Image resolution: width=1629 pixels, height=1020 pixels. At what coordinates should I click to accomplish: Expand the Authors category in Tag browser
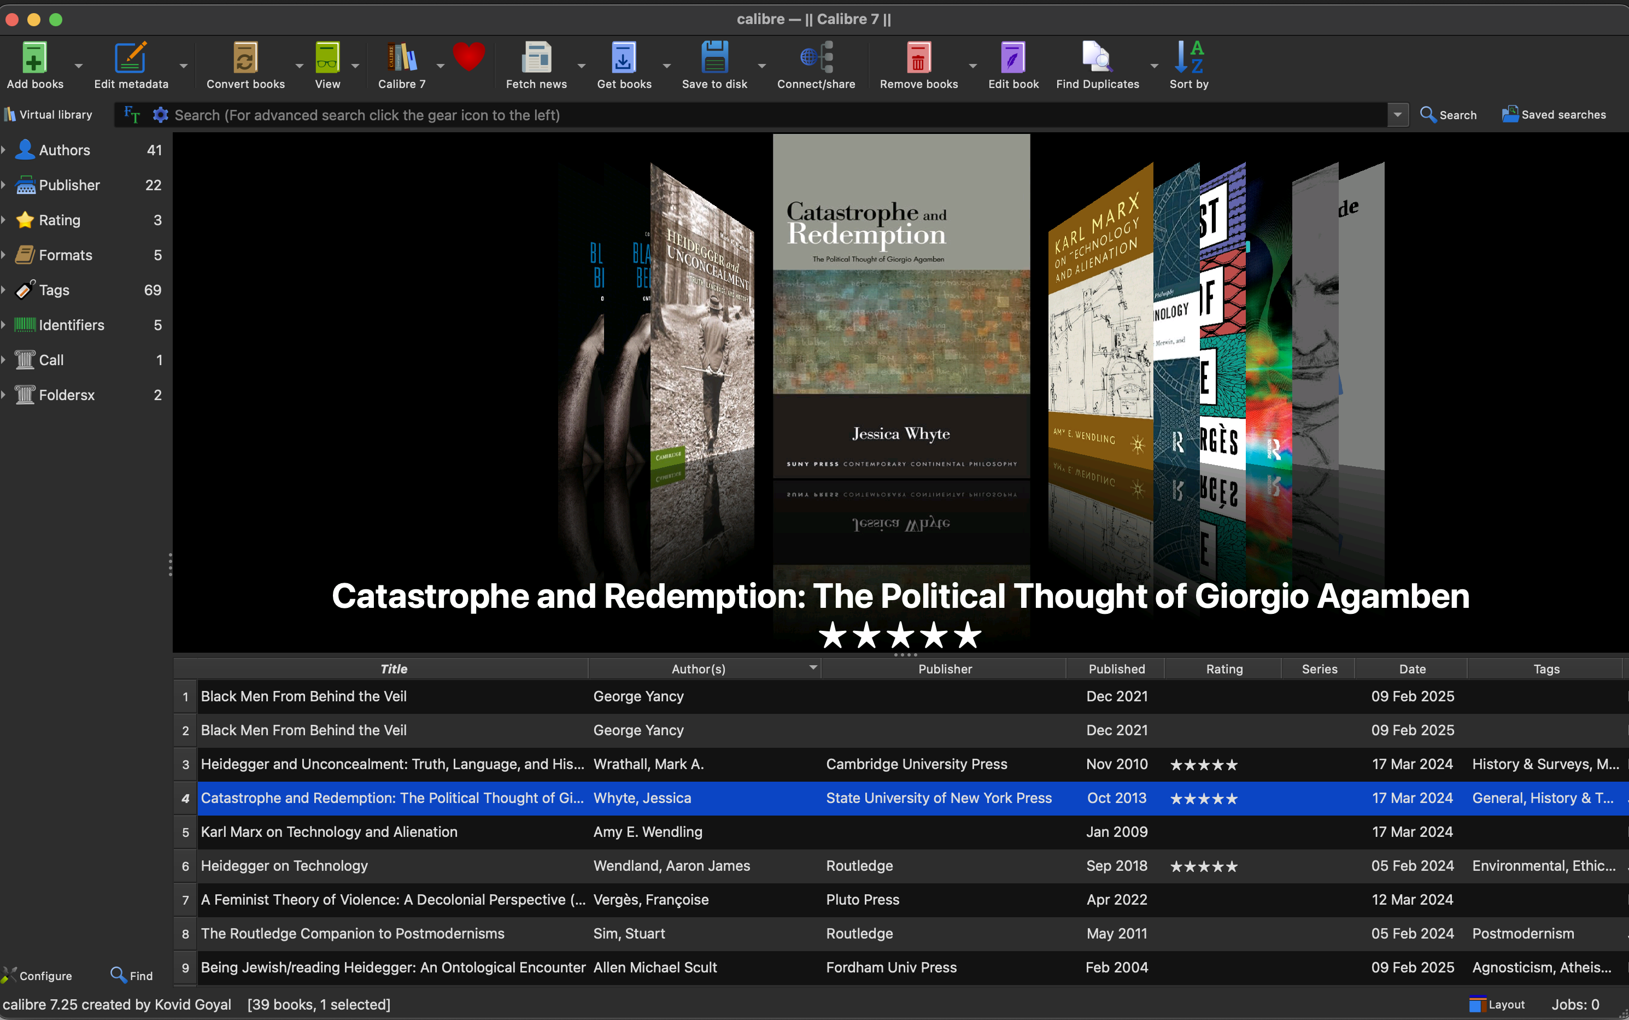tap(4, 150)
